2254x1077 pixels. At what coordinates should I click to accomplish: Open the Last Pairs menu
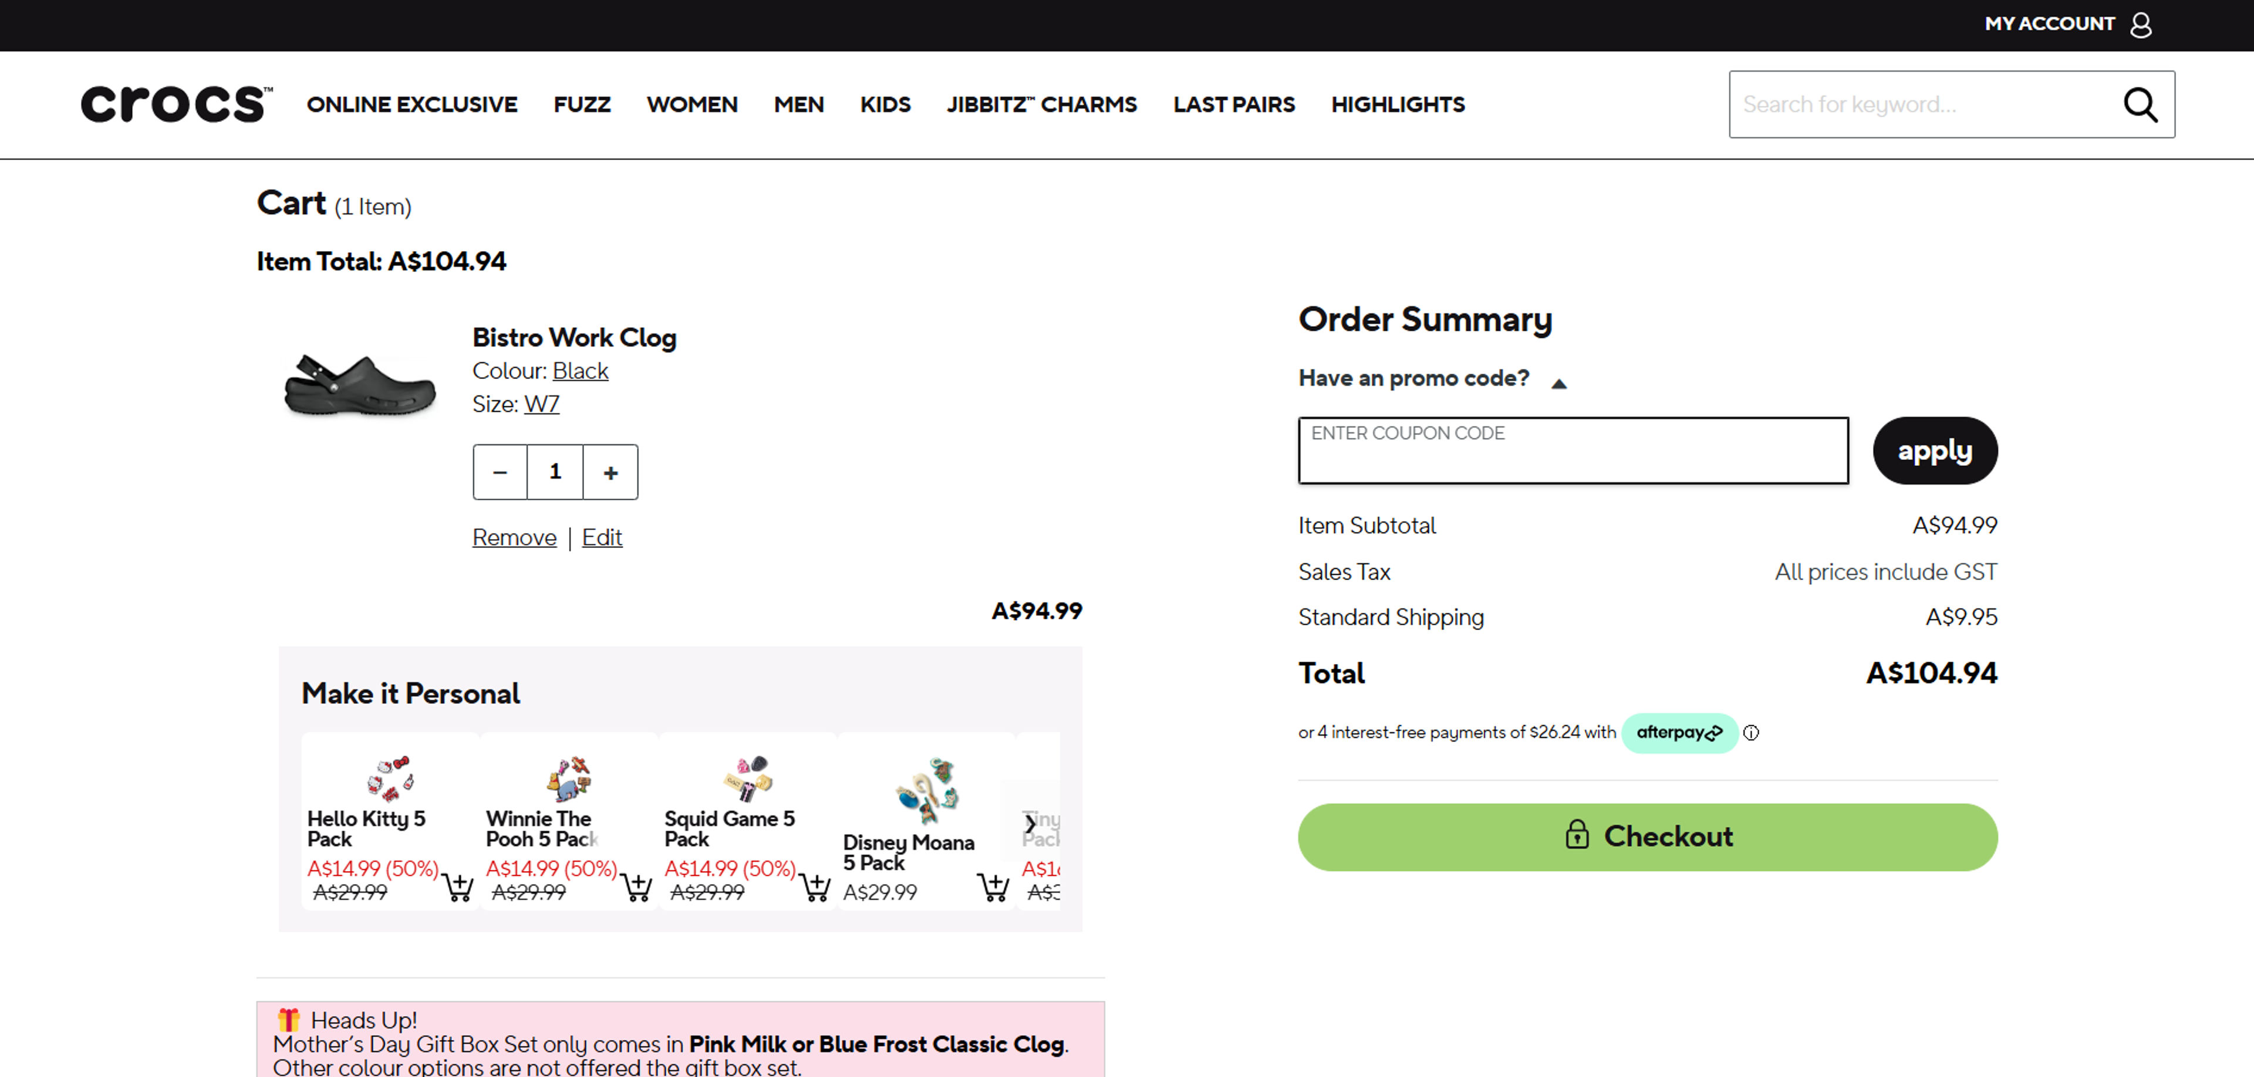(x=1234, y=105)
